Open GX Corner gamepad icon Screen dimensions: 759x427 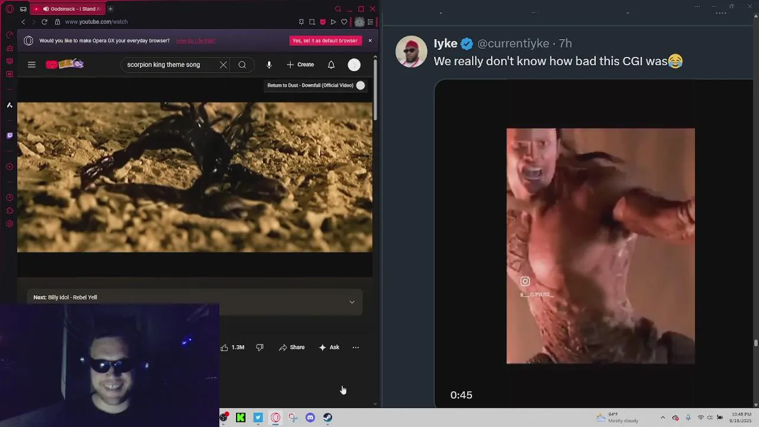point(23,9)
